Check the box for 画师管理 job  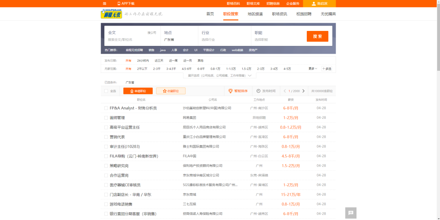[x=106, y=118]
